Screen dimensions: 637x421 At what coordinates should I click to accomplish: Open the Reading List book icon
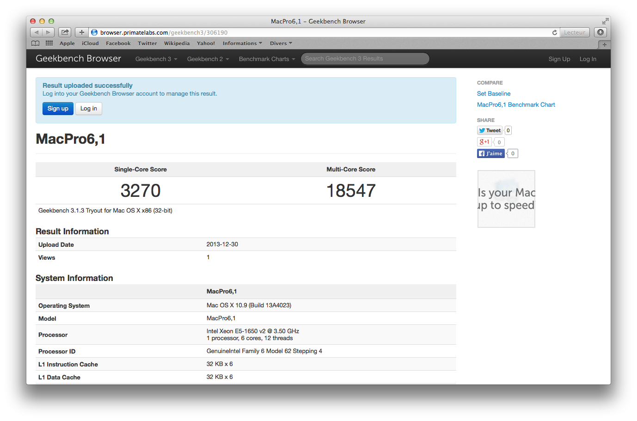pos(36,43)
